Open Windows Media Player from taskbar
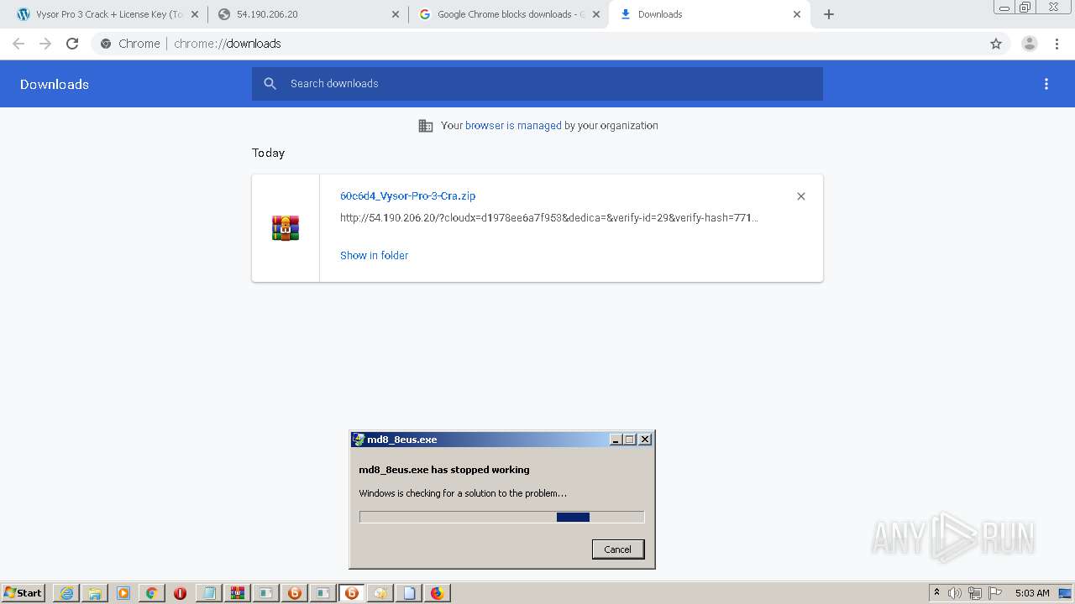The width and height of the screenshot is (1075, 604). (x=123, y=593)
